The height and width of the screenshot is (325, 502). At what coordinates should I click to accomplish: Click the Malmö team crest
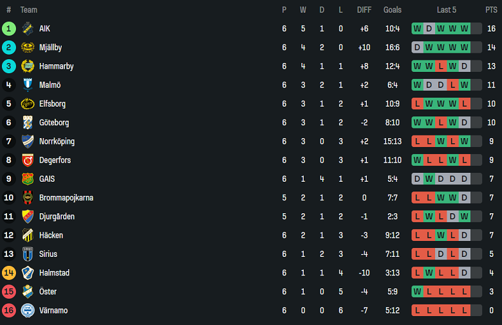pyautogui.click(x=27, y=85)
